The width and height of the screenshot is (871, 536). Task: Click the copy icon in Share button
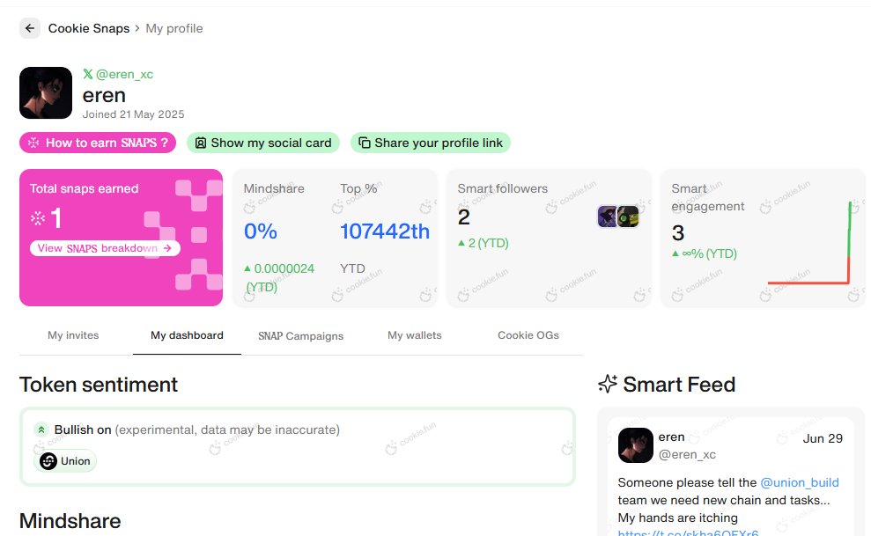click(x=365, y=143)
